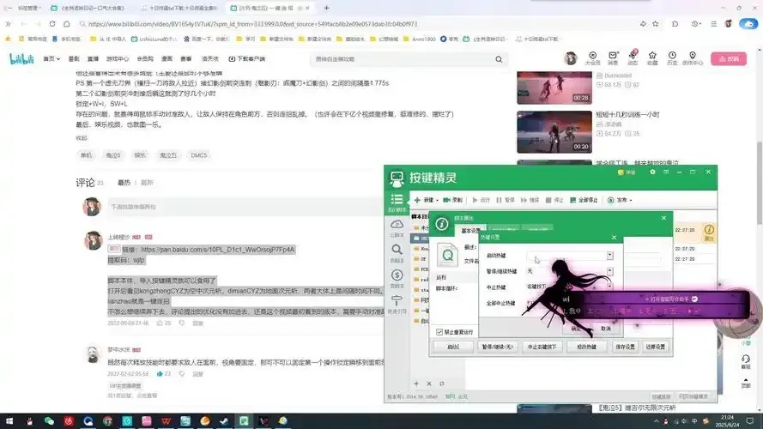Click the 运行 run toolbar button

[x=481, y=200]
